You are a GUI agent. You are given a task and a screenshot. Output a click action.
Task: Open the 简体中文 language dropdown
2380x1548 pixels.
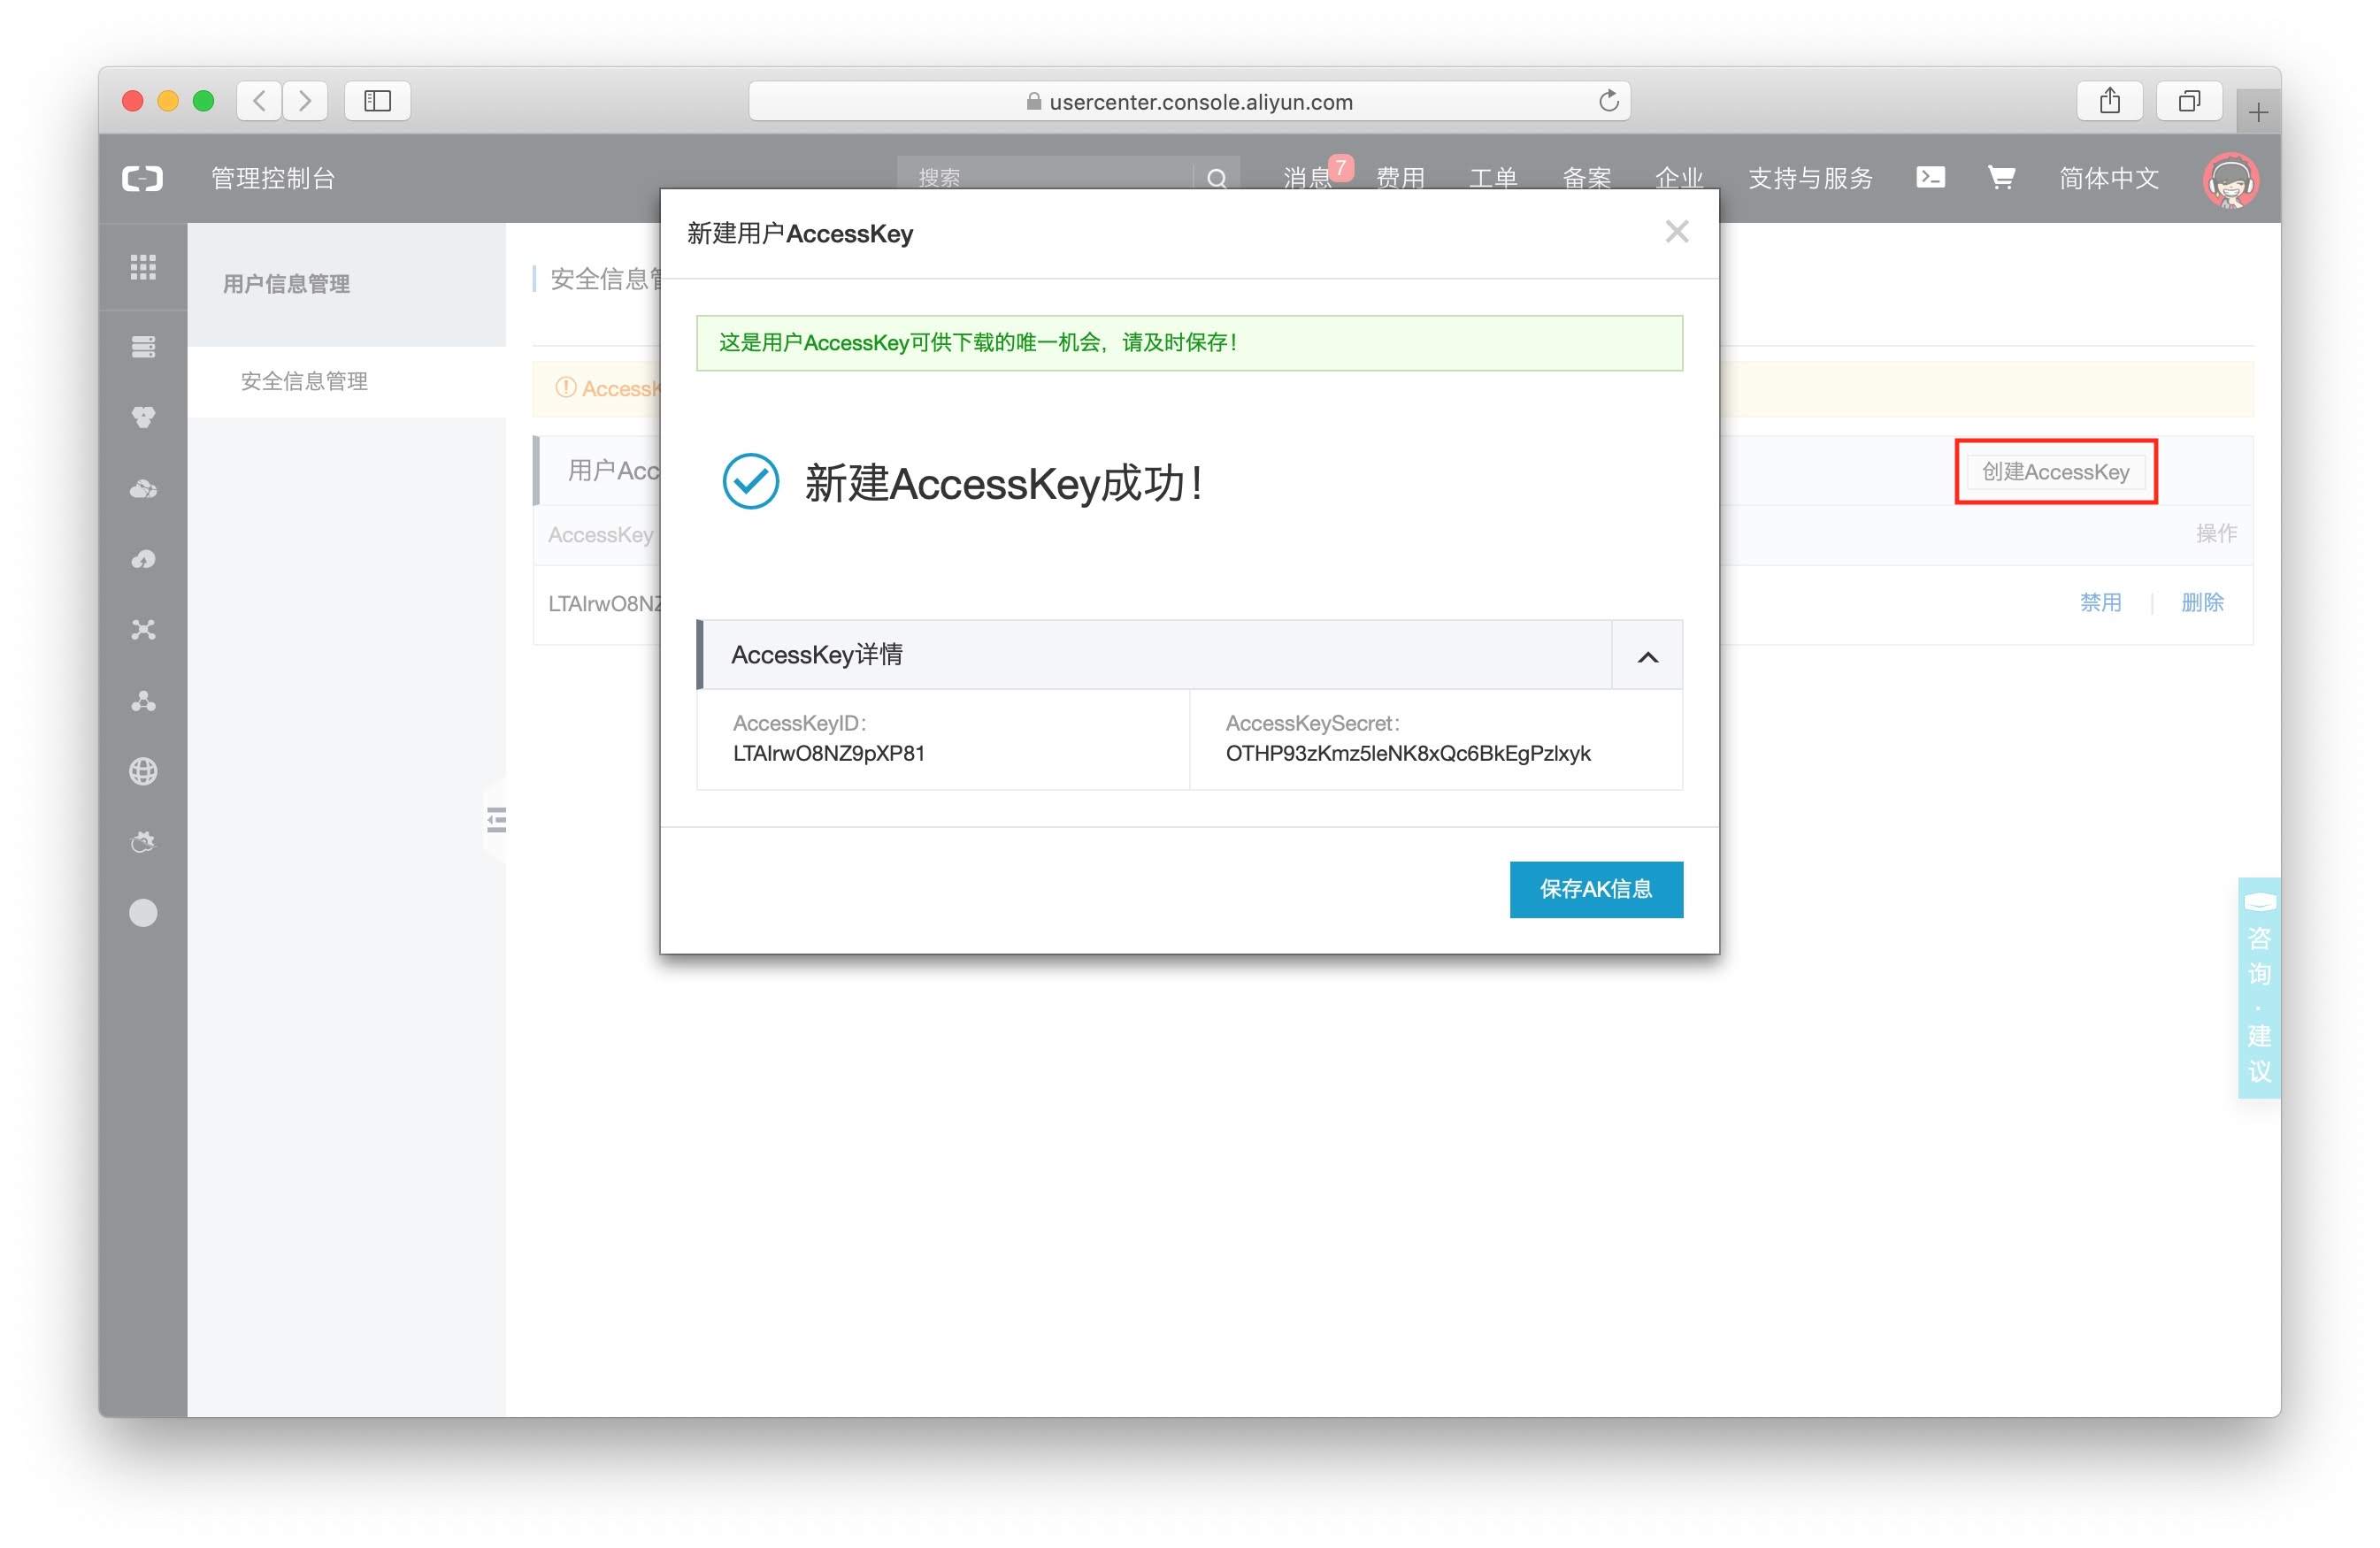[2109, 178]
